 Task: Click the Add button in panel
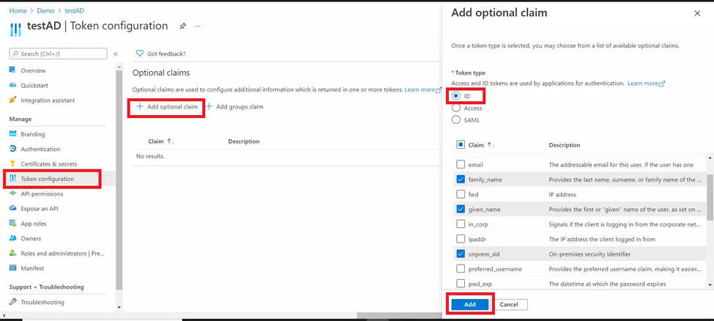coord(470,304)
